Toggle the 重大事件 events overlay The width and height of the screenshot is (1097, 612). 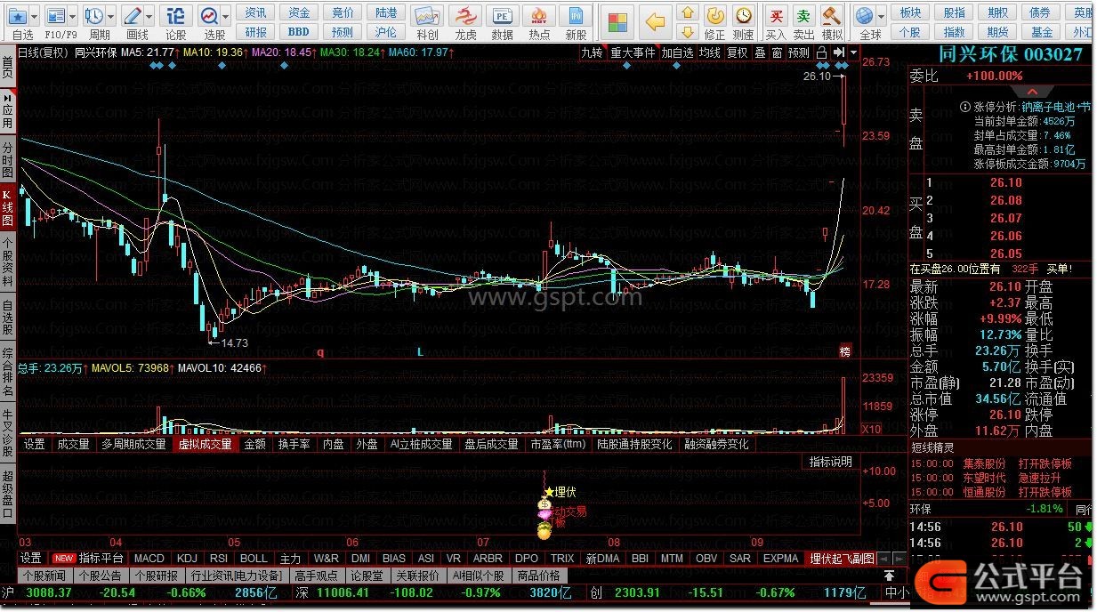click(x=633, y=52)
